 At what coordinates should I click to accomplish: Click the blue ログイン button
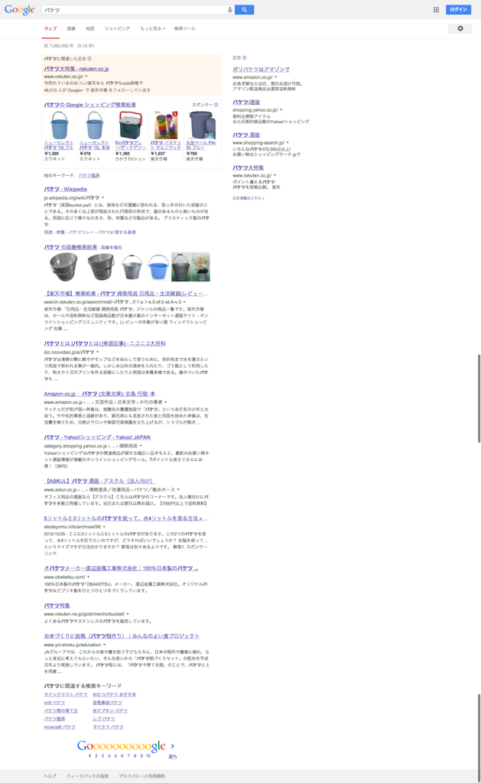[458, 10]
